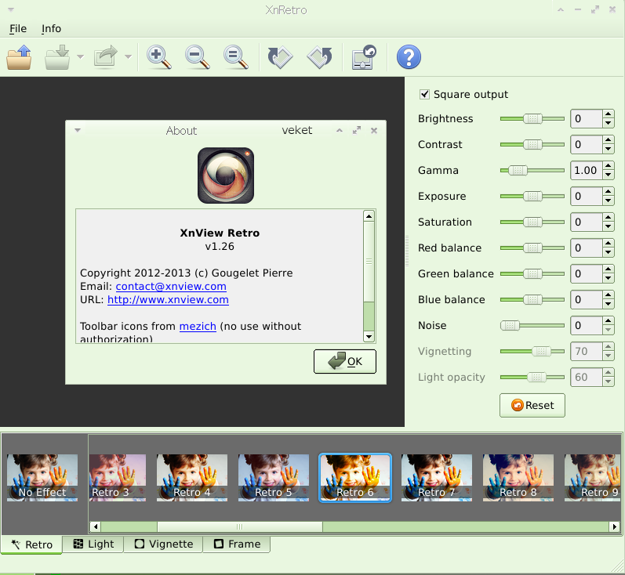Select the Retro 5 effect thumbnail
This screenshot has height=575, width=625.
(274, 477)
